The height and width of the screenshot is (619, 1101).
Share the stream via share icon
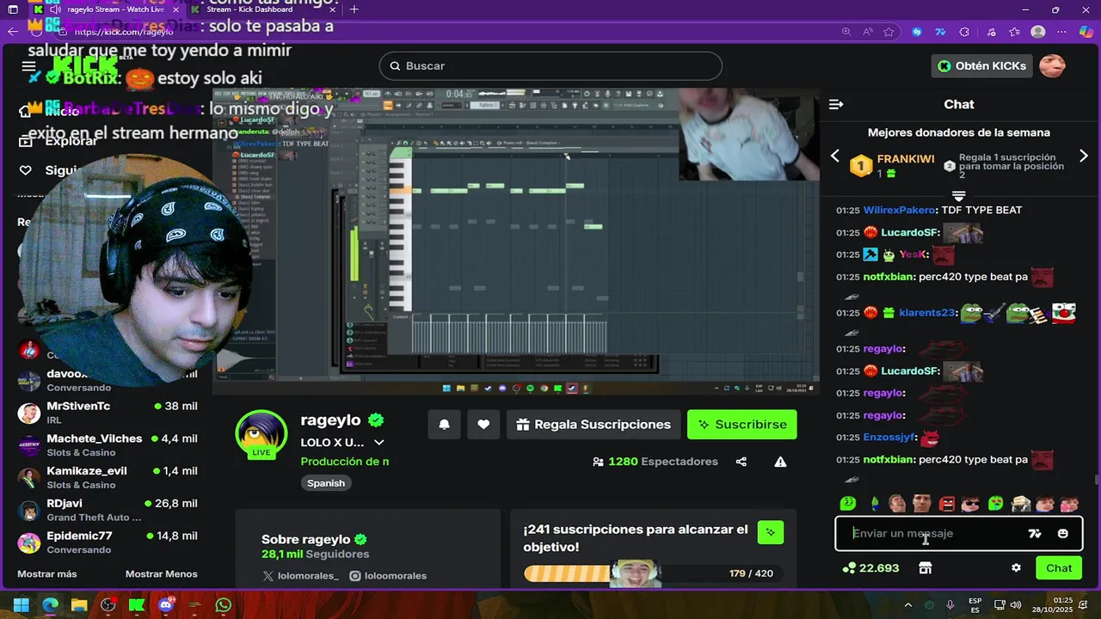click(741, 462)
